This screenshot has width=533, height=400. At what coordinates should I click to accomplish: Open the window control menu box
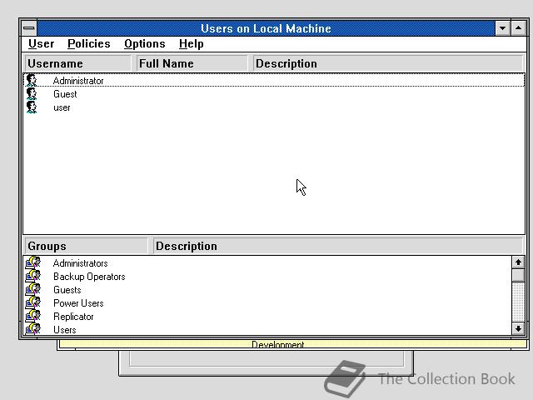29,28
